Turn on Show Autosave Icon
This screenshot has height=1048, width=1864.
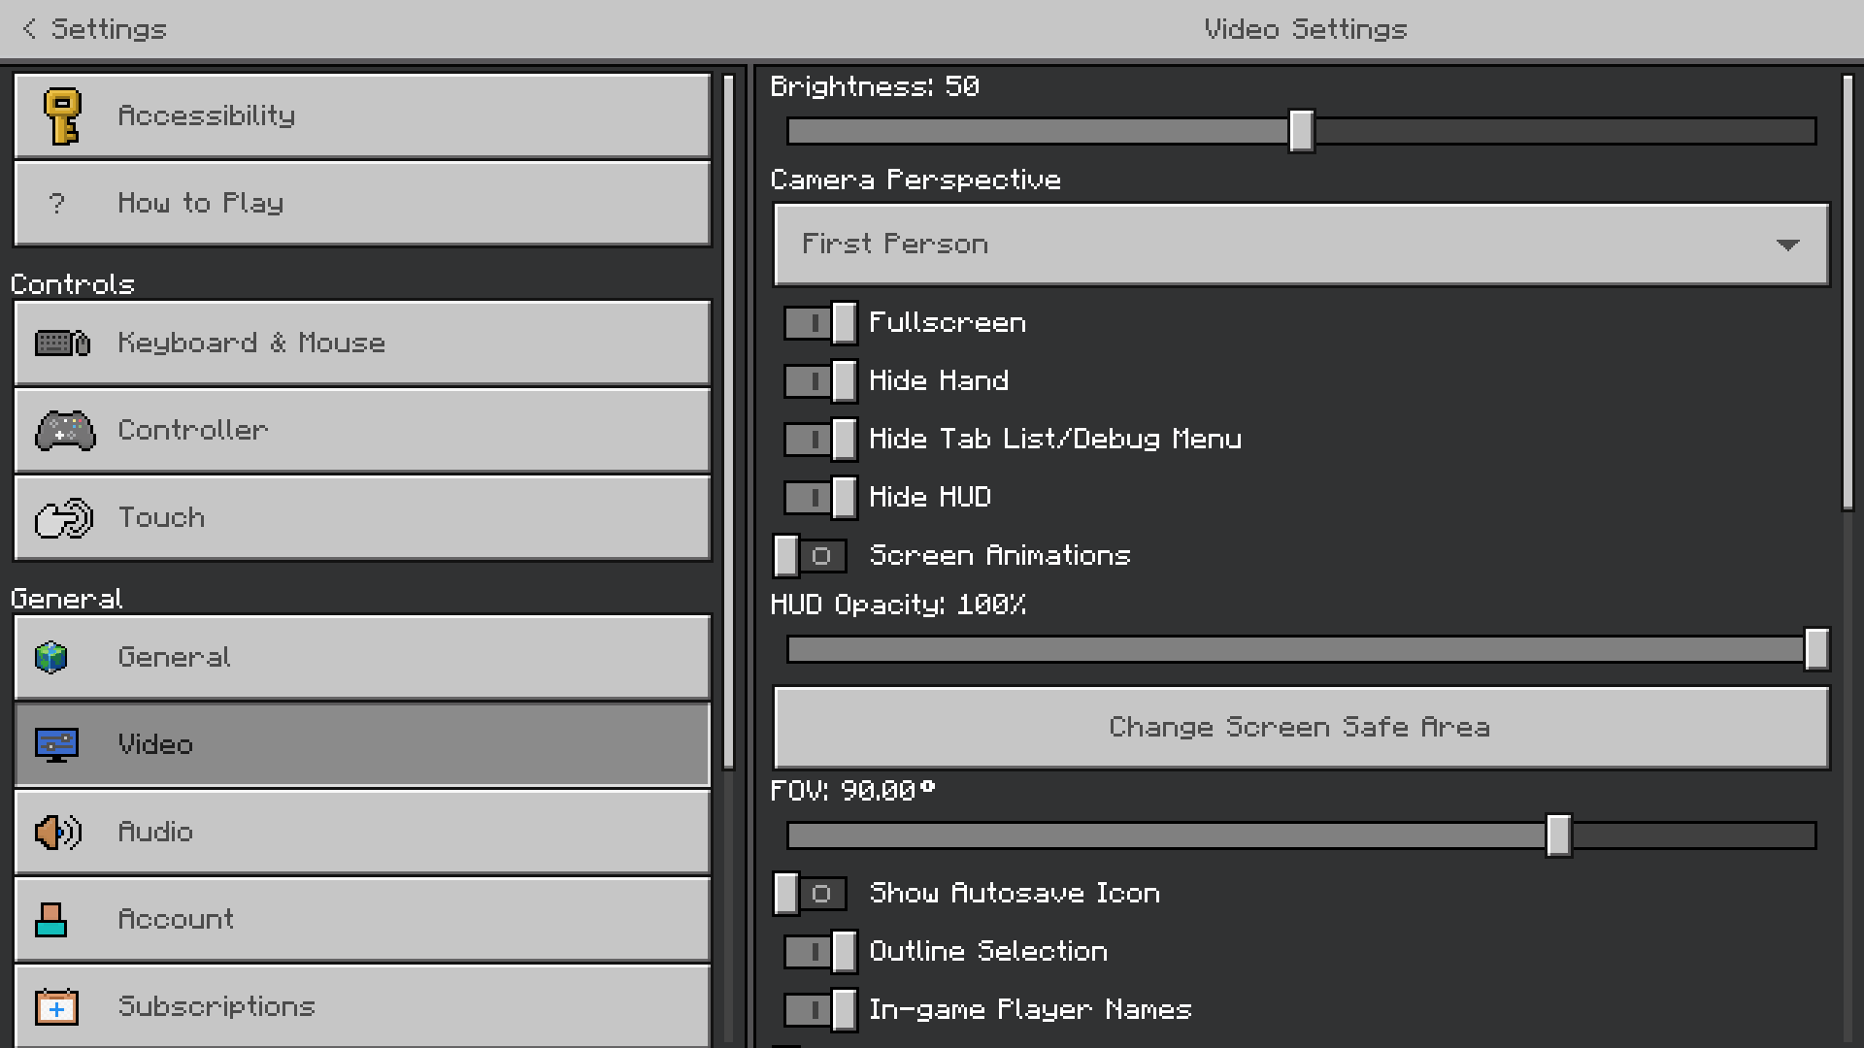tap(811, 894)
